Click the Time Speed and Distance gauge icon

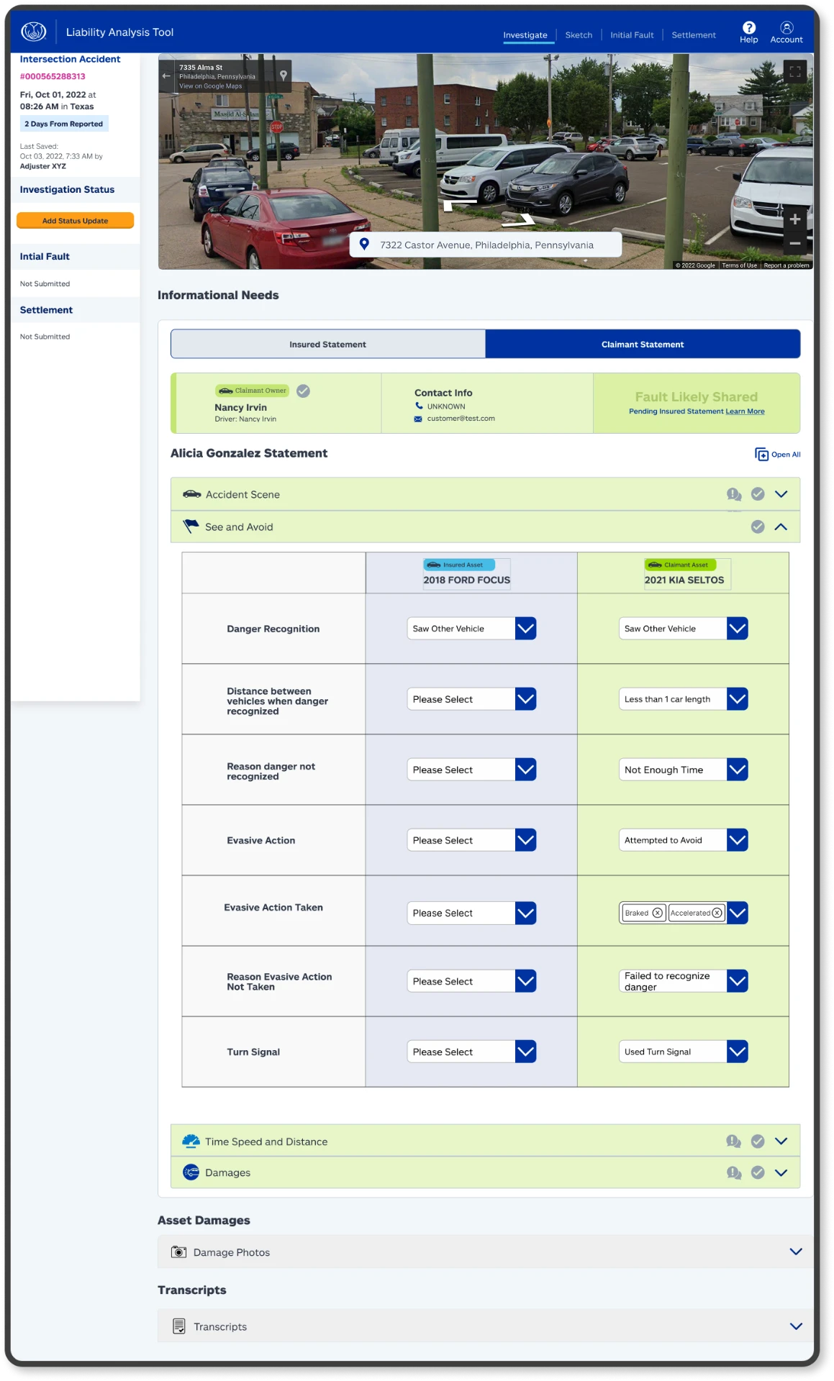click(191, 1141)
